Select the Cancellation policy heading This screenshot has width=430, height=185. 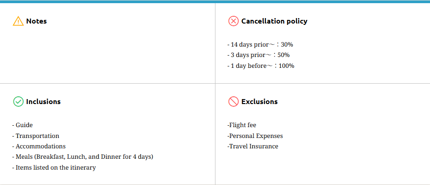274,21
